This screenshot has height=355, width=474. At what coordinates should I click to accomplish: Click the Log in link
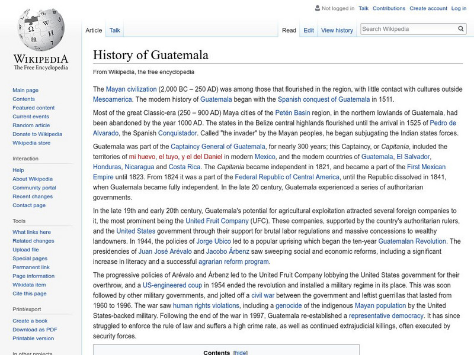tap(459, 9)
